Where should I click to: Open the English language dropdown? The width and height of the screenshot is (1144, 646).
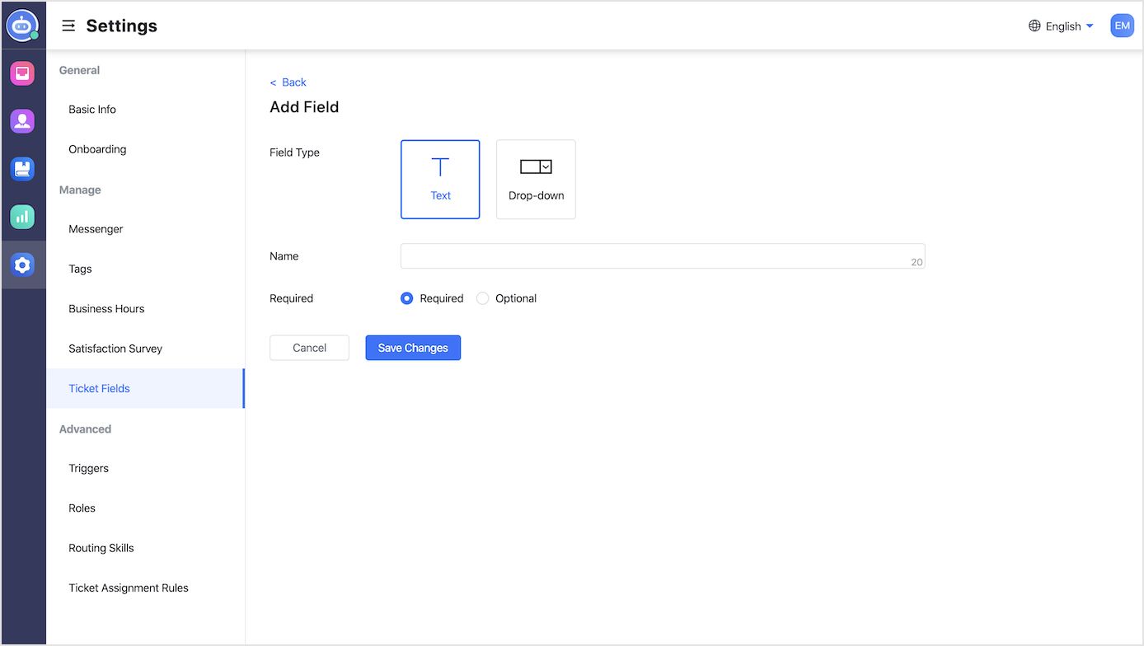(1061, 26)
